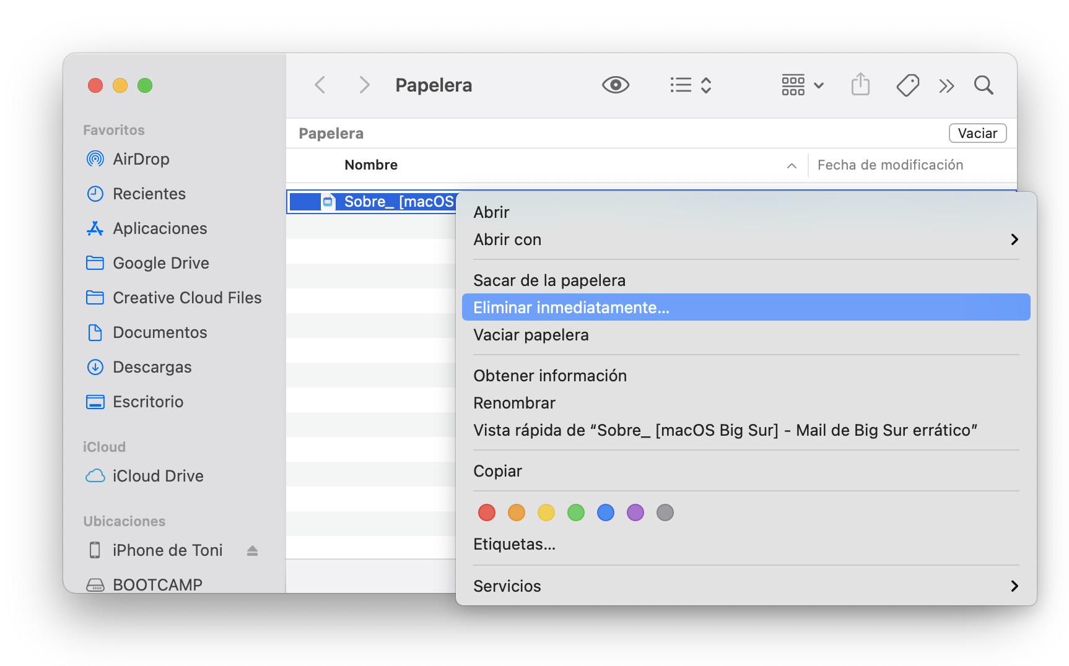Click the tag icon in toolbar
This screenshot has width=1069, height=666.
tap(907, 85)
